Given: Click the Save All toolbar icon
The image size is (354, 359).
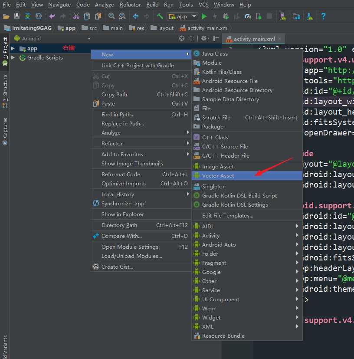Looking at the screenshot, I should pos(17,16).
